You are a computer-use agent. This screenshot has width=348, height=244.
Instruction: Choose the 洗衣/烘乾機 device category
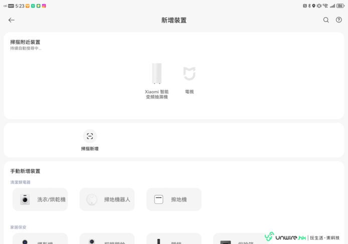(x=40, y=199)
